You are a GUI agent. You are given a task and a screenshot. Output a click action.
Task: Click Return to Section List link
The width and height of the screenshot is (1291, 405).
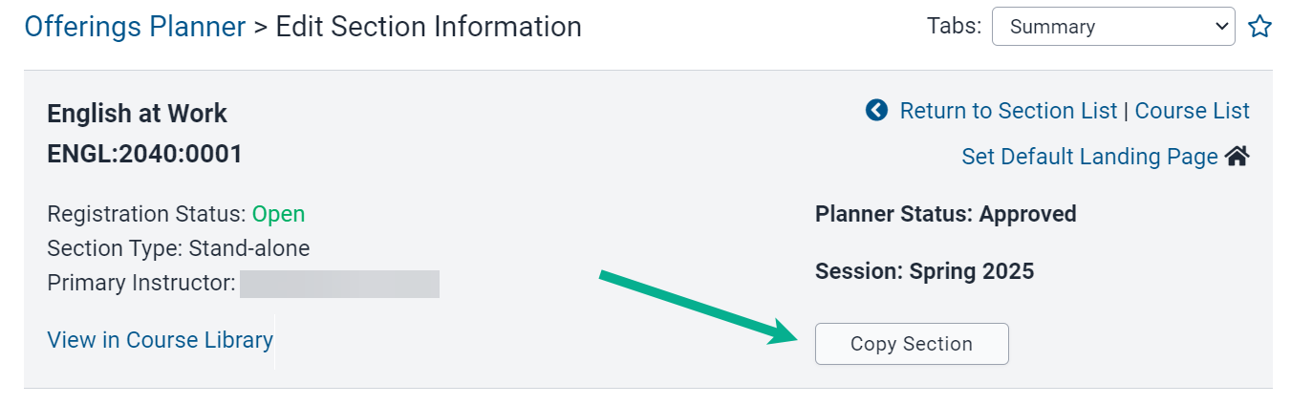point(1008,111)
